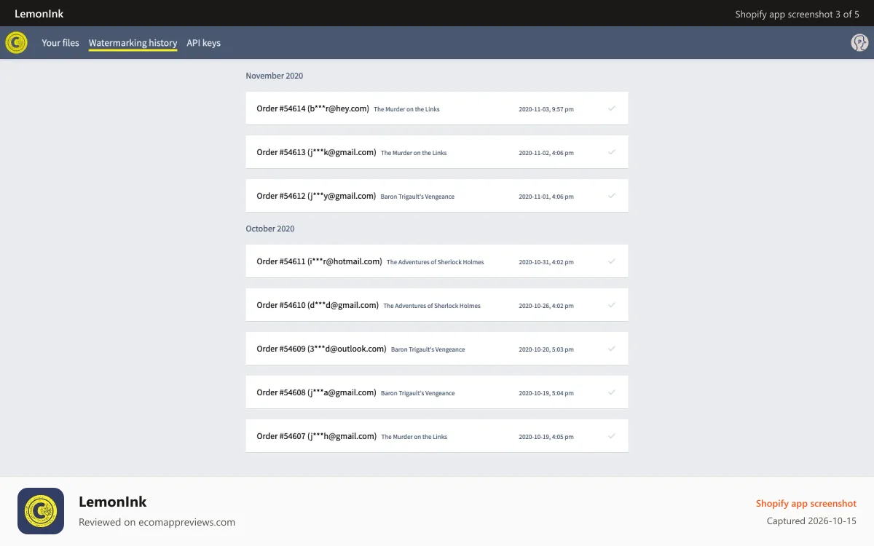Click checkmark icon for Order #54610
This screenshot has width=874, height=546.
tap(612, 305)
